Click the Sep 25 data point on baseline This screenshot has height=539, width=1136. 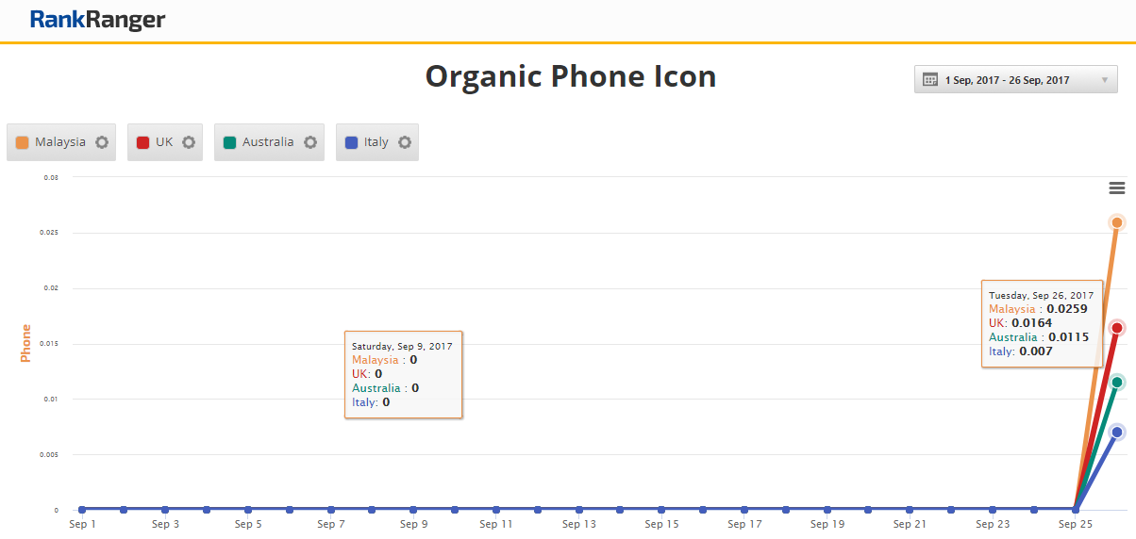coord(1076,510)
